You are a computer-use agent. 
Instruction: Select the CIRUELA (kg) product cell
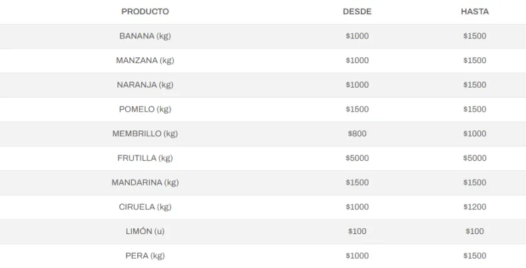coord(145,207)
